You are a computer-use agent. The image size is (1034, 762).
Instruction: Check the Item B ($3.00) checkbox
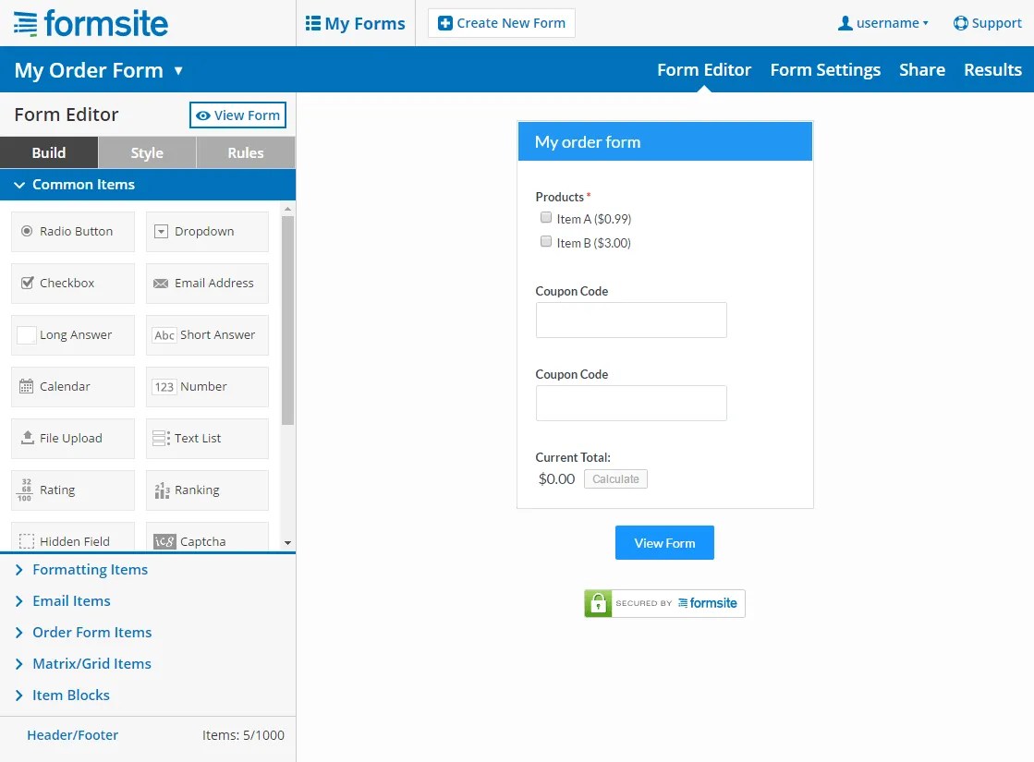coord(546,241)
